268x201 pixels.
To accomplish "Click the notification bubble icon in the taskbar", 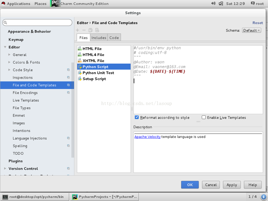I will click(263, 197).
